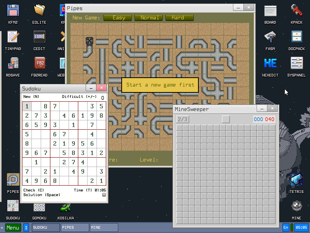The image size is (310, 233).
Task: Minimize the MineSweeper window
Action: [262, 109]
